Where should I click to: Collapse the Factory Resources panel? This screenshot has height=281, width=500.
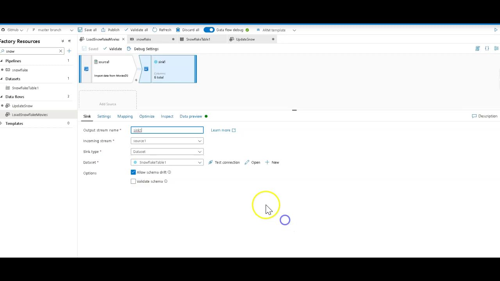tap(70, 41)
